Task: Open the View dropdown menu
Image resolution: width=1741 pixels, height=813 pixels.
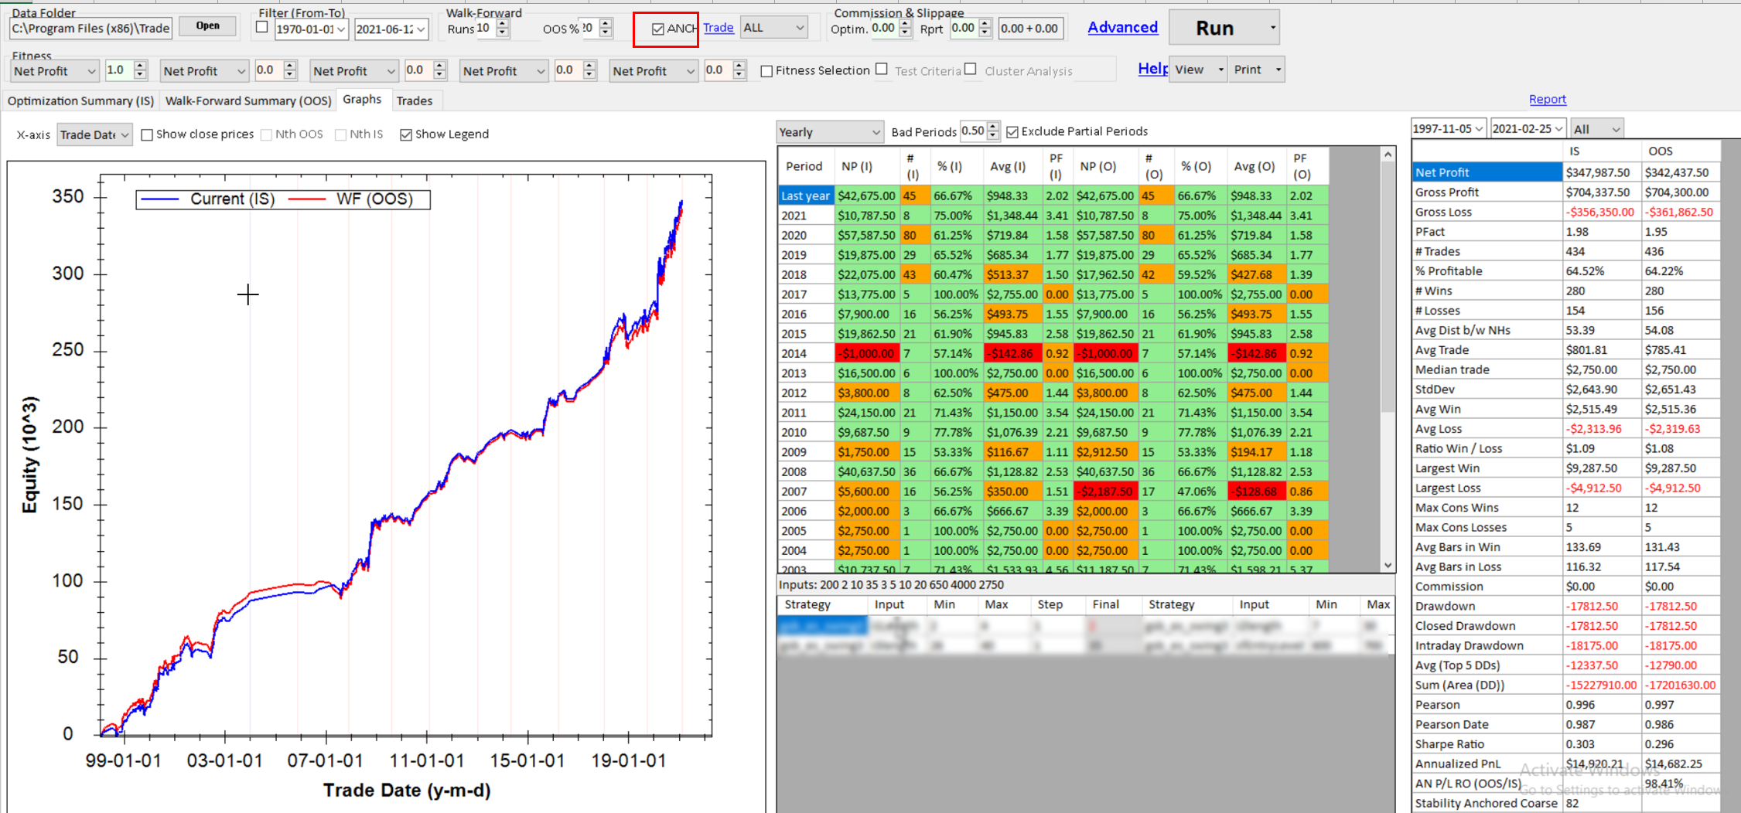Action: (1198, 70)
